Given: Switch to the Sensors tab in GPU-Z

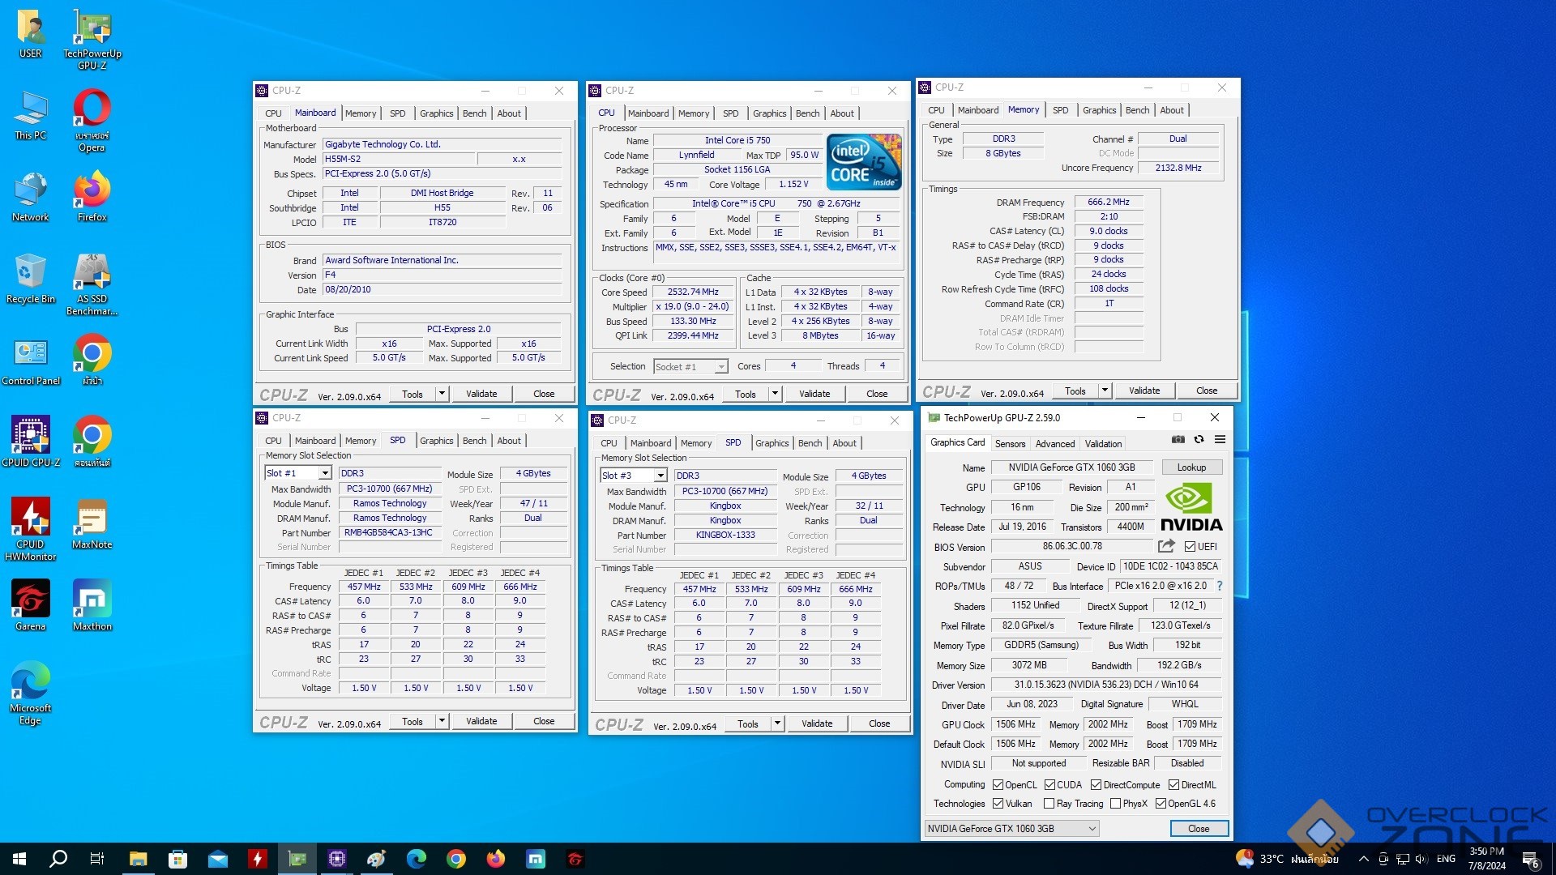Looking at the screenshot, I should tap(1010, 444).
